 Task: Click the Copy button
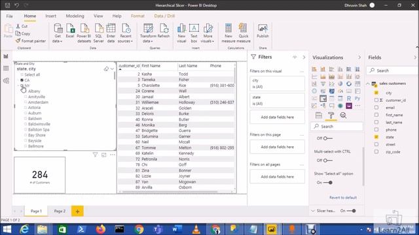coord(23,33)
